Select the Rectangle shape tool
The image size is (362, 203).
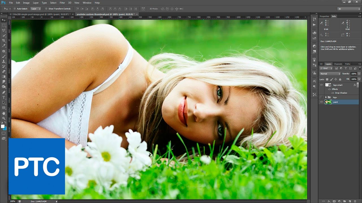tap(4, 108)
